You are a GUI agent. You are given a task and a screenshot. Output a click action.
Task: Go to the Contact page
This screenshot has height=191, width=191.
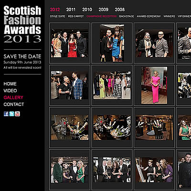click(14, 104)
